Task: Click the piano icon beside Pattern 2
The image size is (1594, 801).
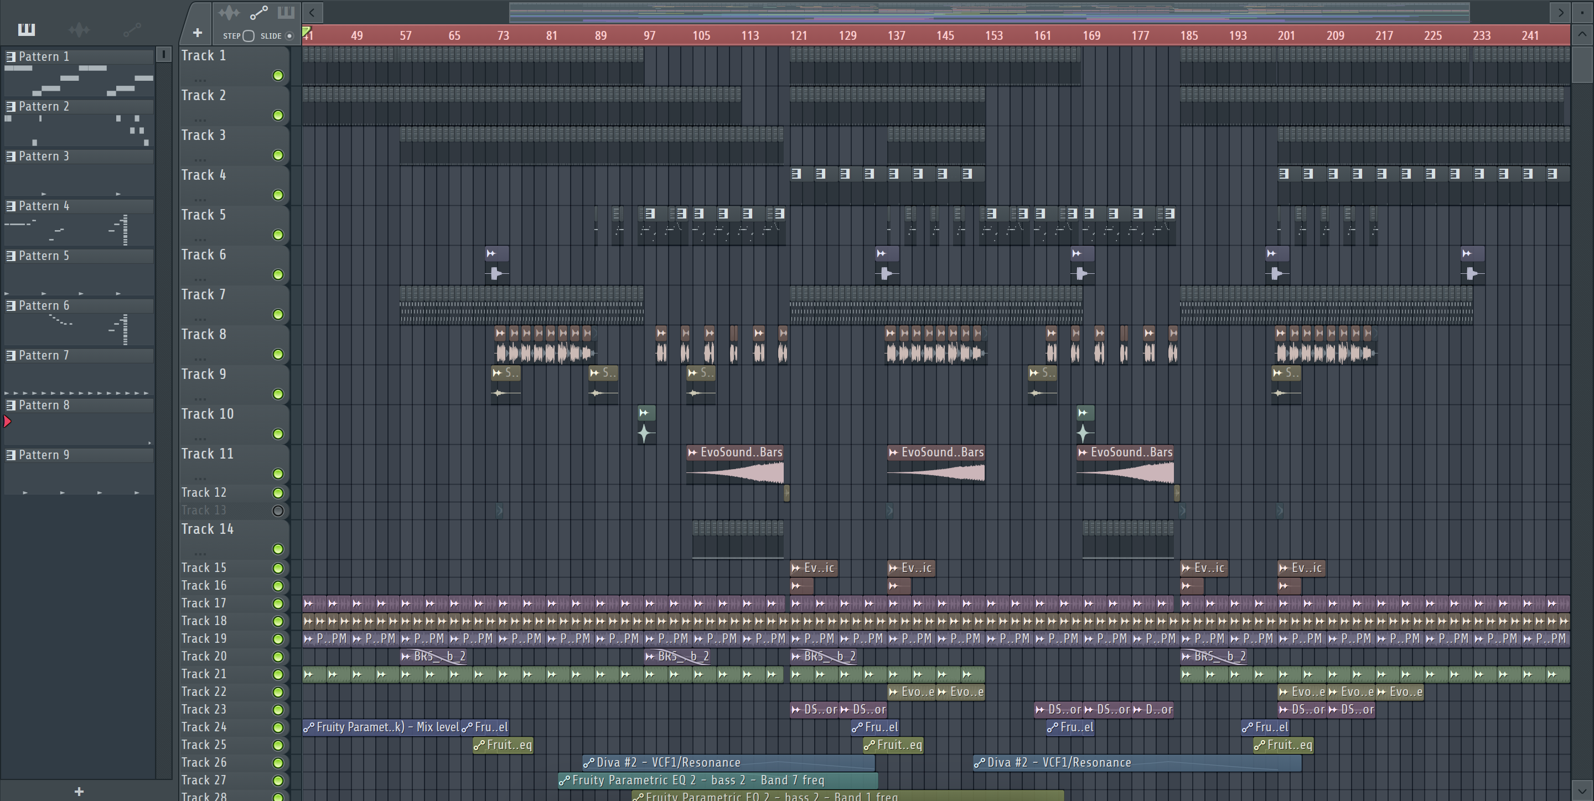Action: pos(11,106)
